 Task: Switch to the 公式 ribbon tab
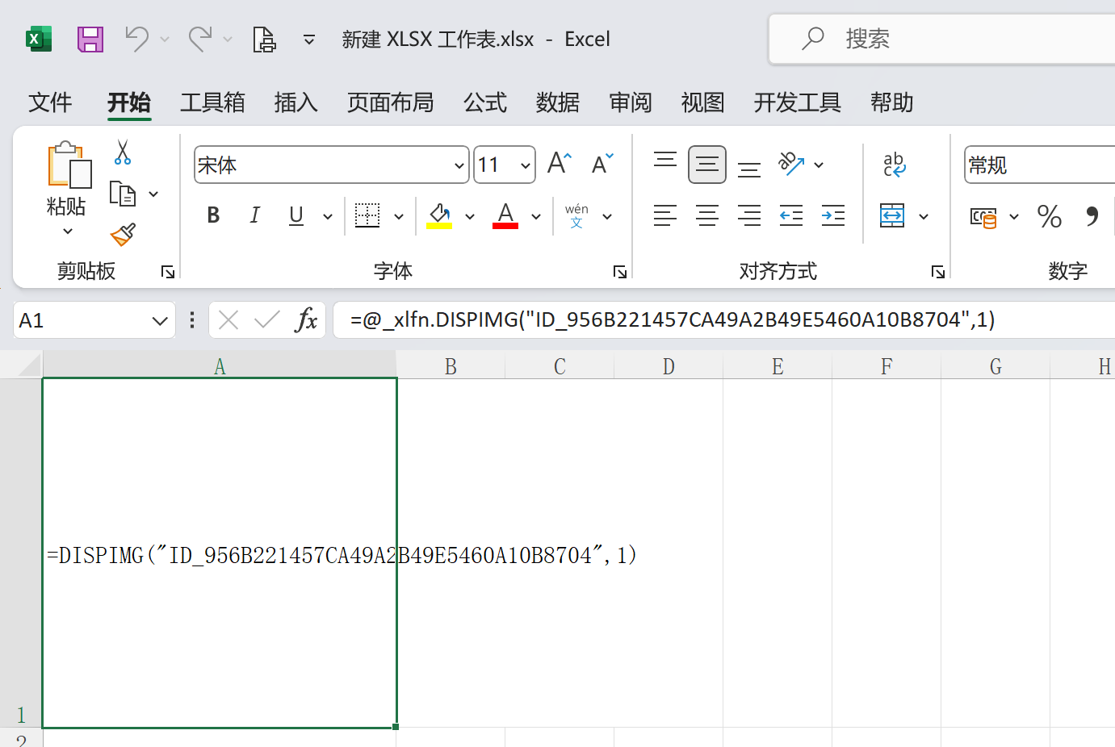click(x=484, y=102)
